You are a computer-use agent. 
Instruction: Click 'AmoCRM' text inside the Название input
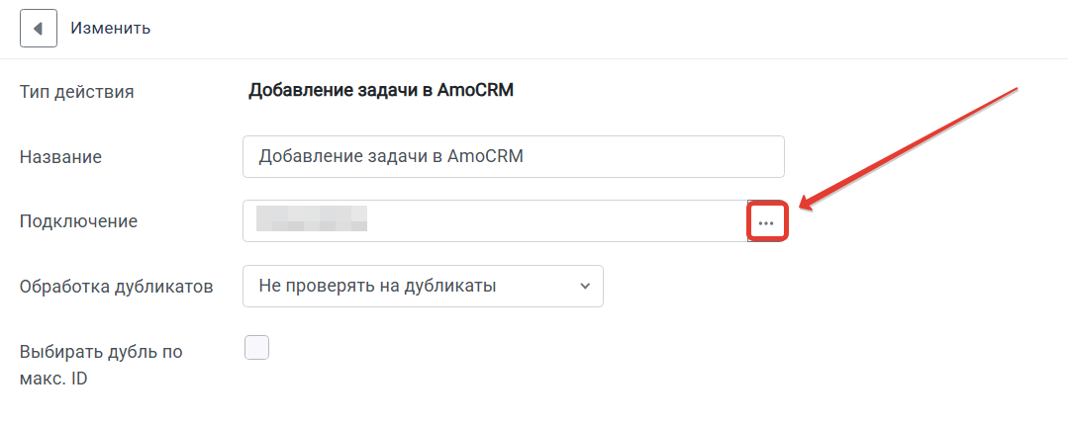coord(485,156)
